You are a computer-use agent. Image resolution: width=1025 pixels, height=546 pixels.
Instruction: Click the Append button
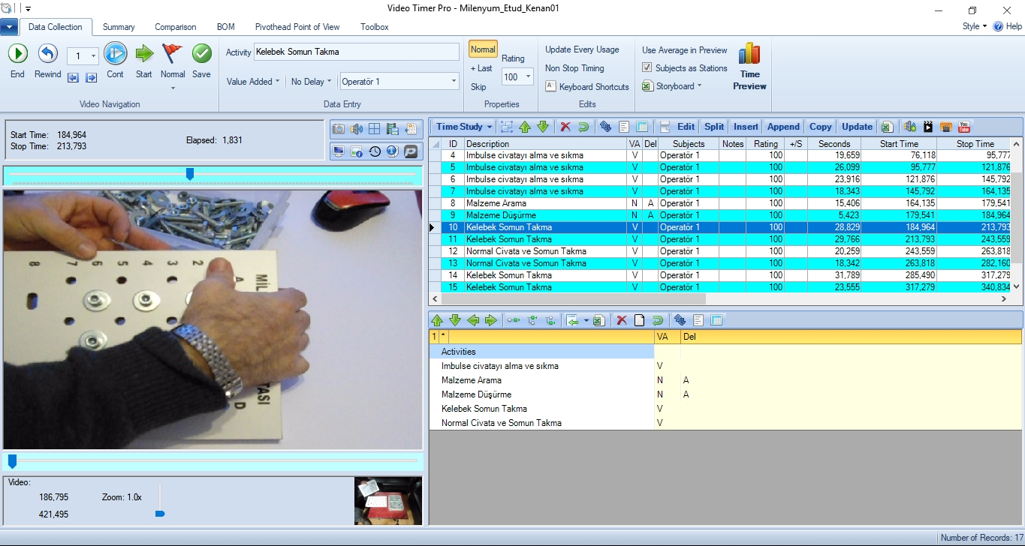[x=783, y=127]
